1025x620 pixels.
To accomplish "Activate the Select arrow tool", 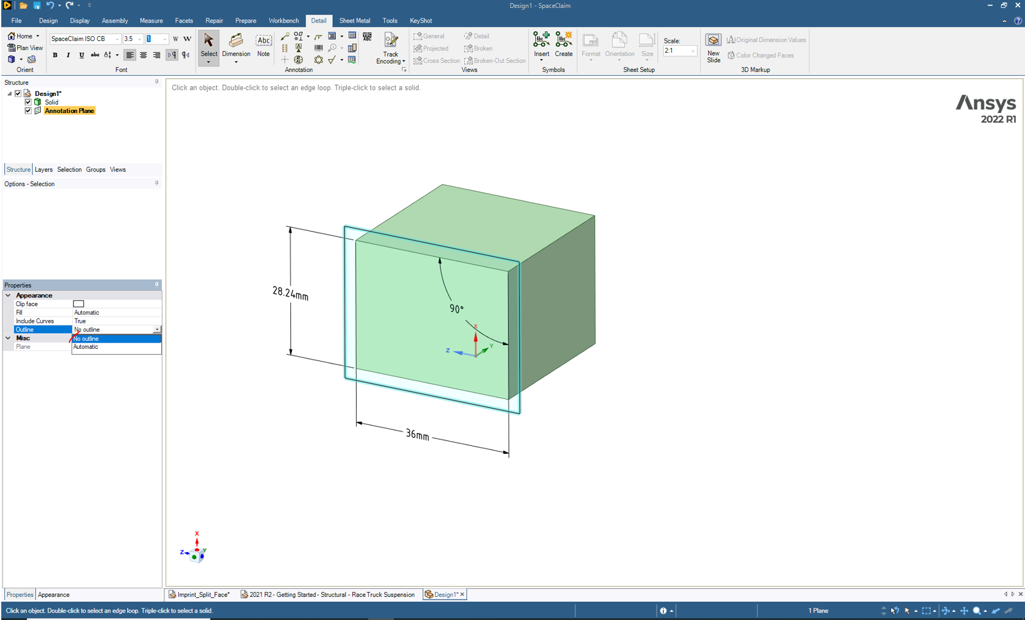I will 208,45.
